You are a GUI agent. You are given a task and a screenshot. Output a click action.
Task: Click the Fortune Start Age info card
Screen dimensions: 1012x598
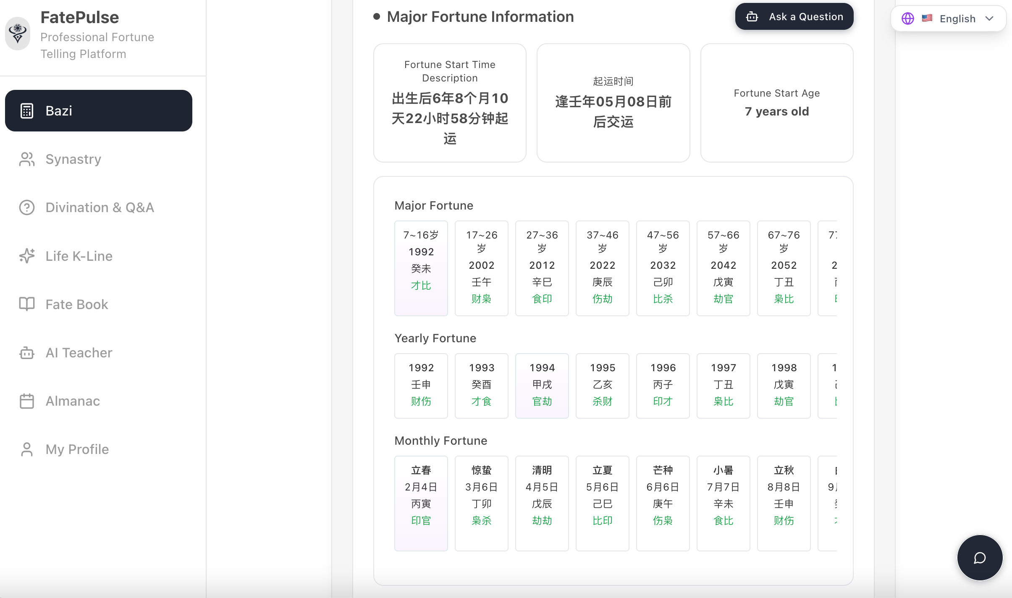pyautogui.click(x=776, y=103)
